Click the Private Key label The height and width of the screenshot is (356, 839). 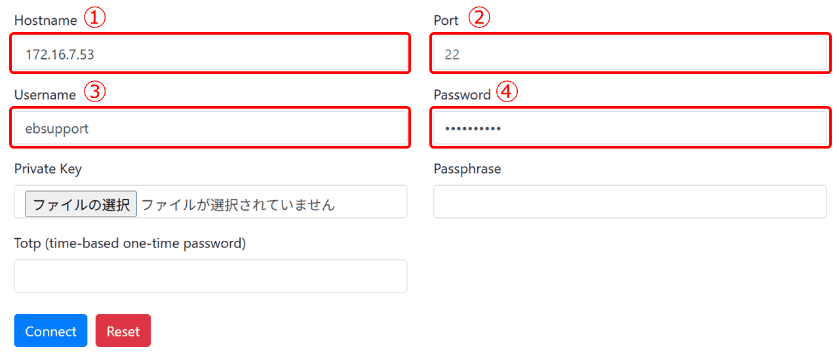coord(48,169)
